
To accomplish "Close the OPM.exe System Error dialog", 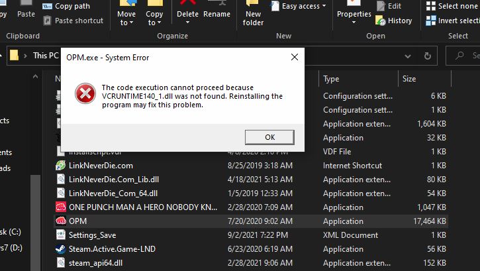I will (x=295, y=57).
